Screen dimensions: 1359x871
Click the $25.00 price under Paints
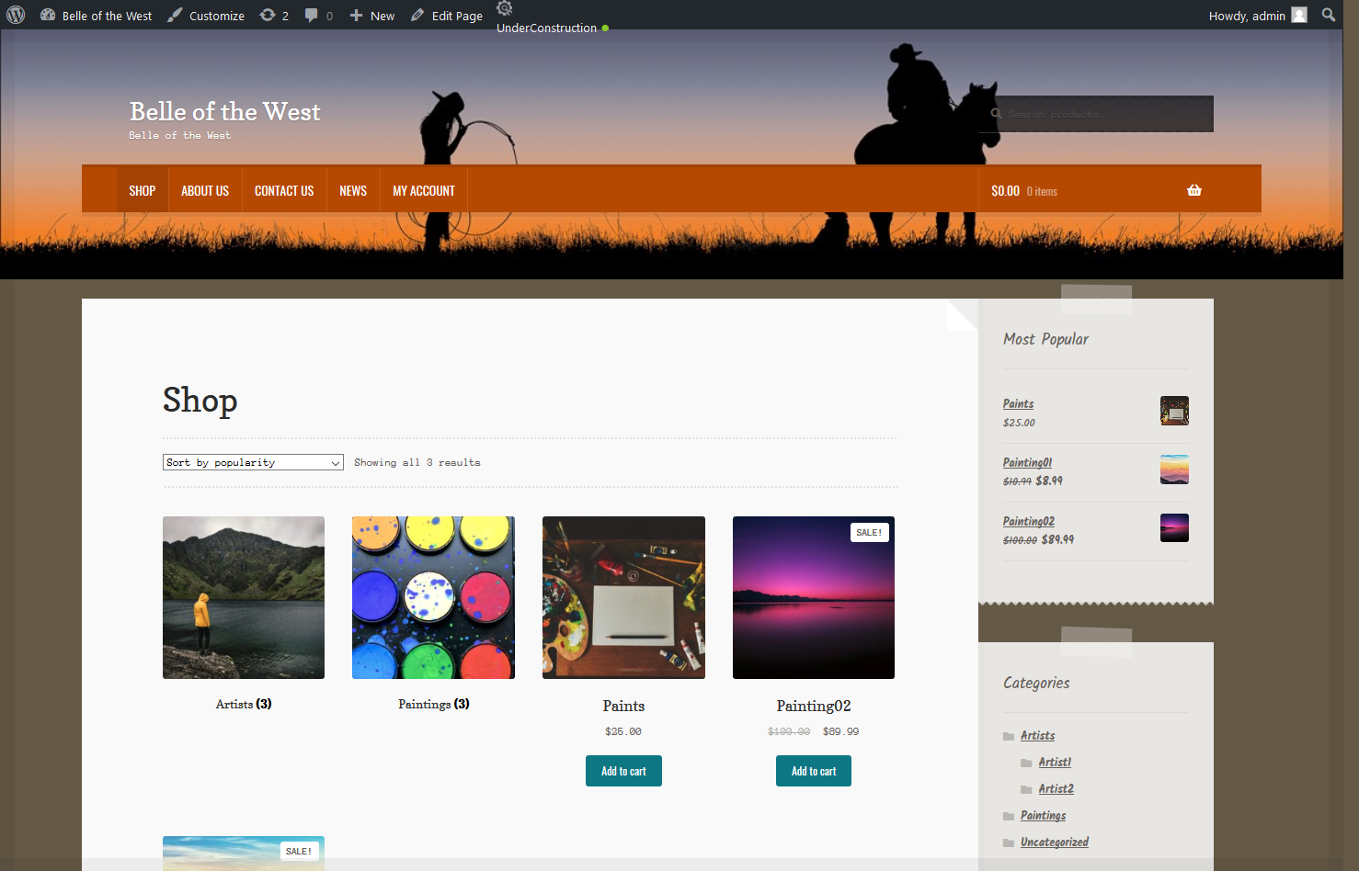click(623, 731)
